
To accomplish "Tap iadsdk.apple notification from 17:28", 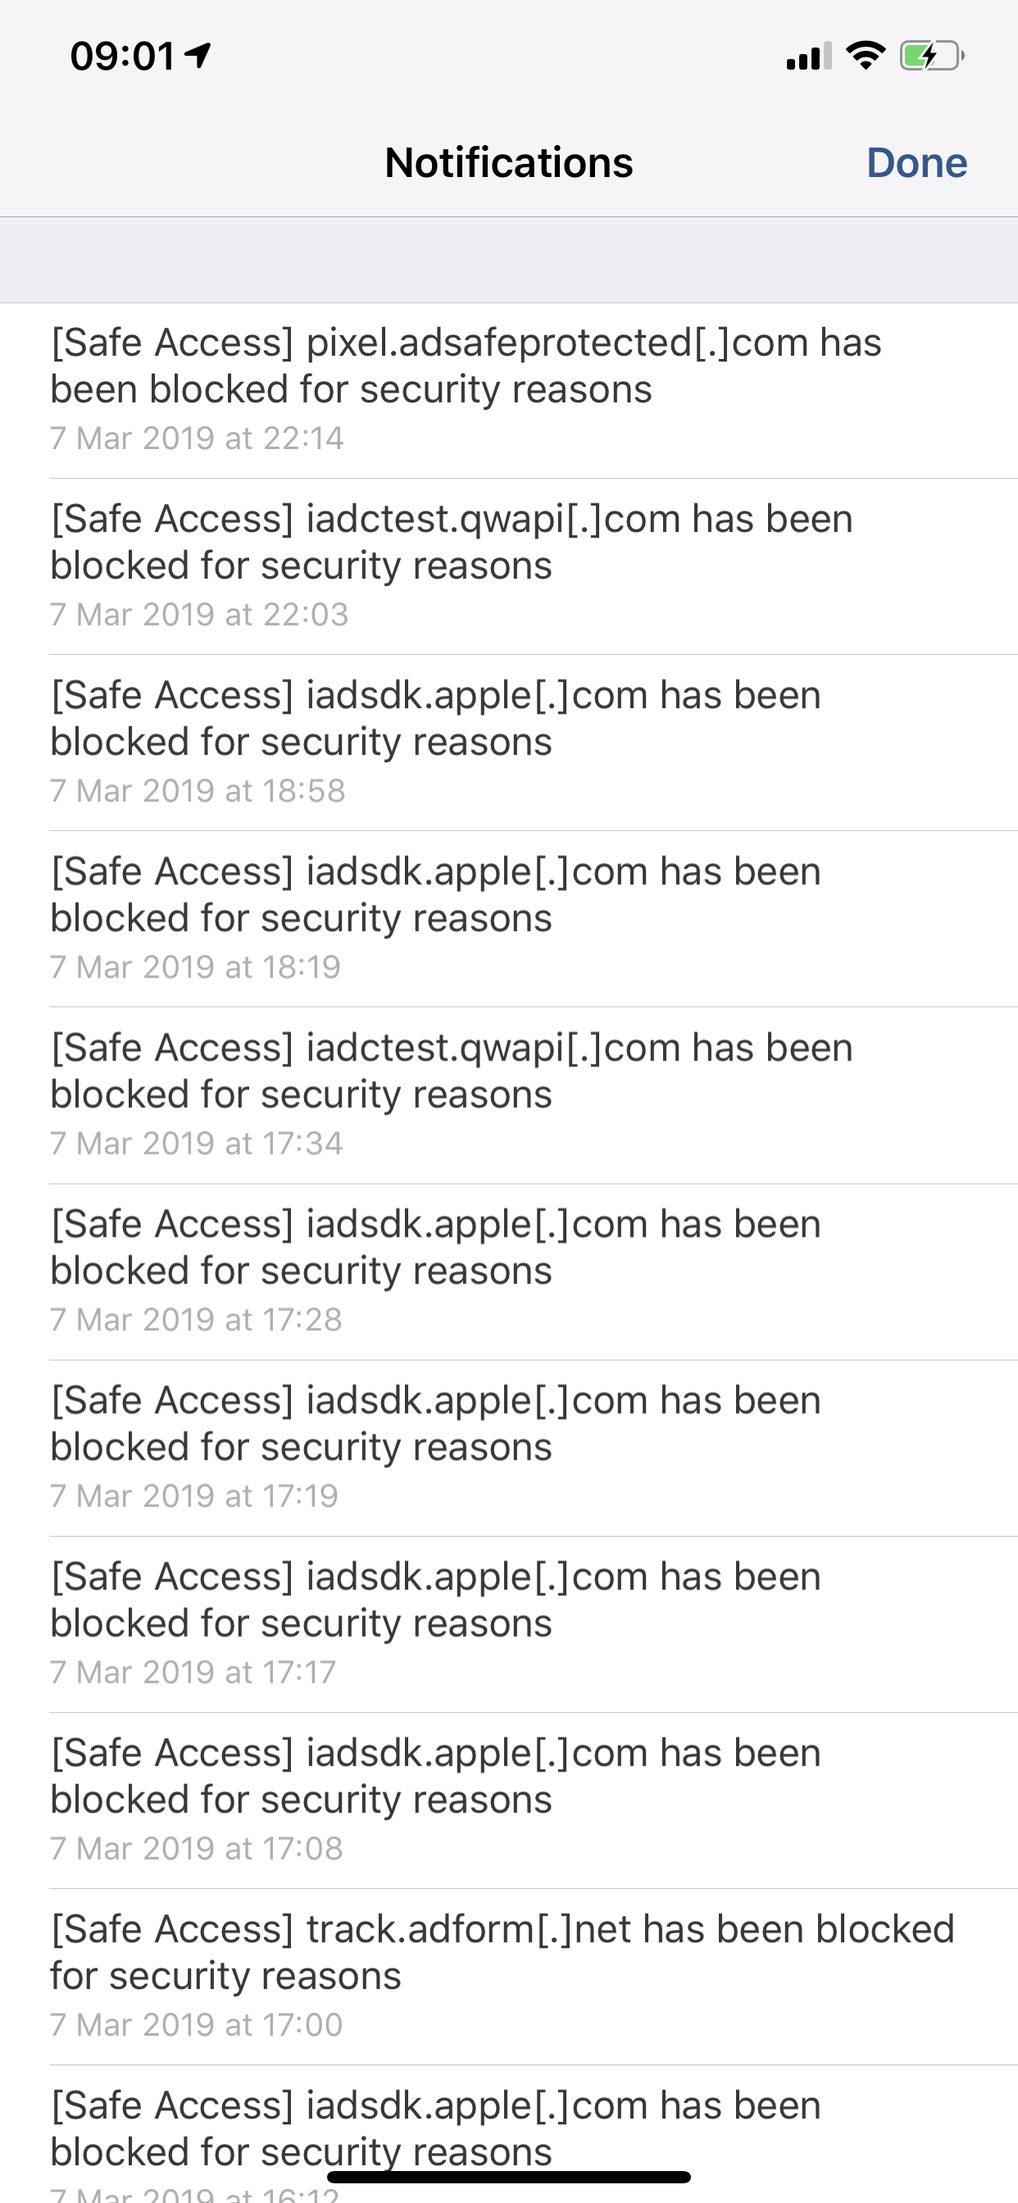I will coord(509,1272).
